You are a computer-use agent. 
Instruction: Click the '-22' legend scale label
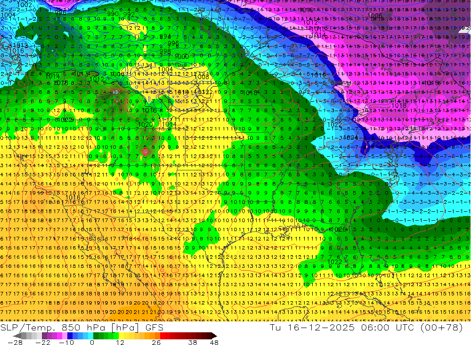click(43, 342)
